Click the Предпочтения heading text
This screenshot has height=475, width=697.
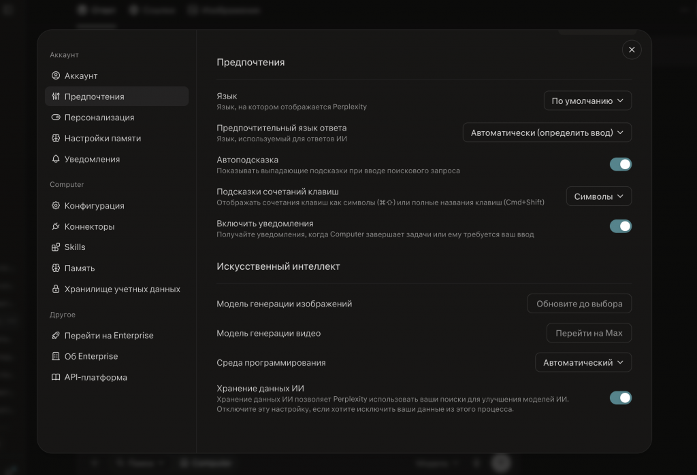(250, 63)
